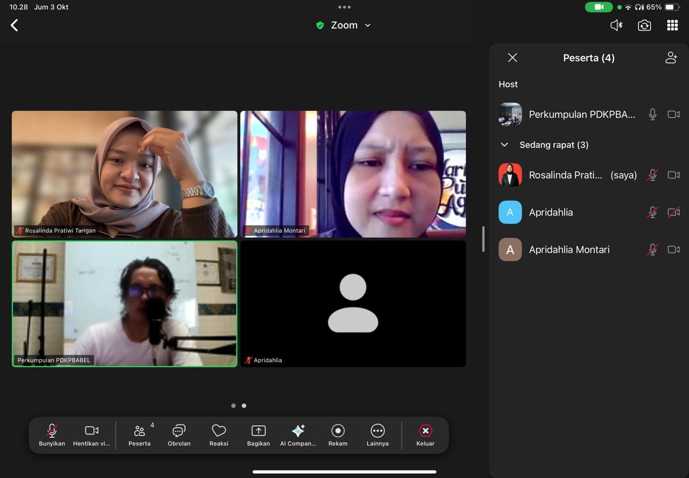Image resolution: width=689 pixels, height=478 pixels.
Task: Open Obrolan chat panel
Action: (x=179, y=435)
